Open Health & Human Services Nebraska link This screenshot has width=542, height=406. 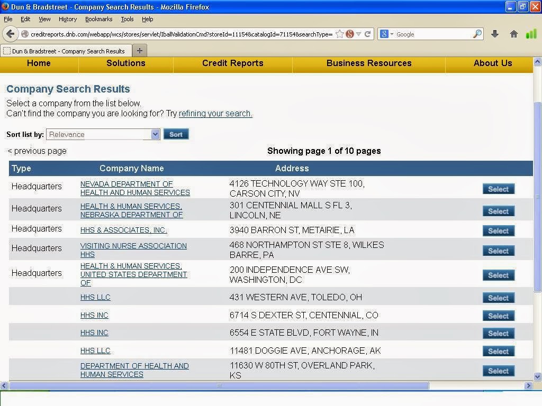131,210
